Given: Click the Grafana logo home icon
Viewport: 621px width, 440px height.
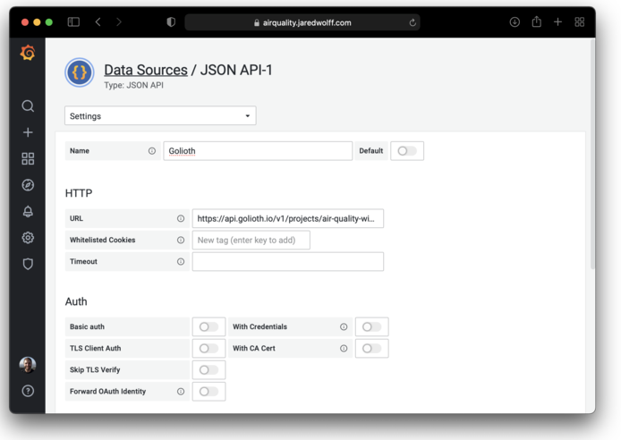Looking at the screenshot, I should click(x=28, y=54).
